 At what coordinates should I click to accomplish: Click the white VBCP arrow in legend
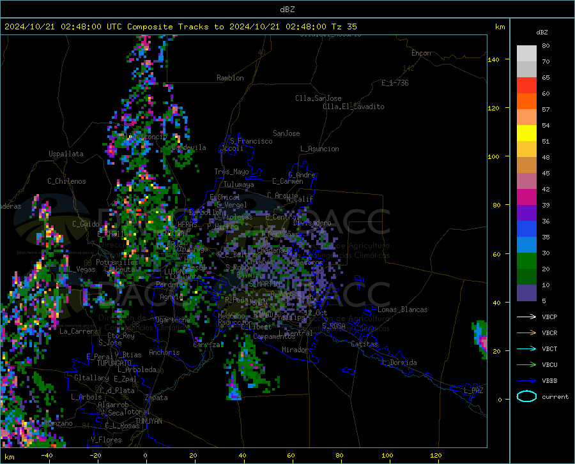coord(526,317)
